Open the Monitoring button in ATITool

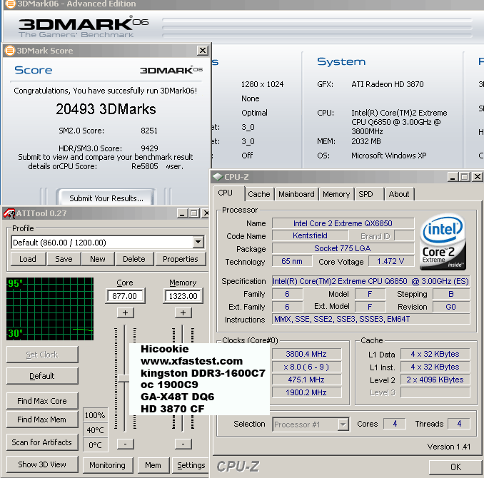click(x=108, y=465)
